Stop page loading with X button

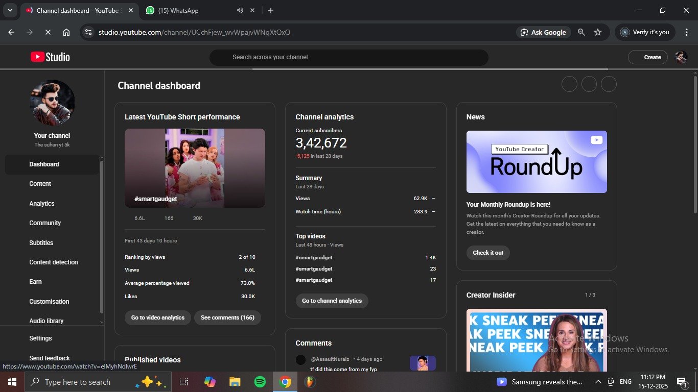(x=48, y=32)
